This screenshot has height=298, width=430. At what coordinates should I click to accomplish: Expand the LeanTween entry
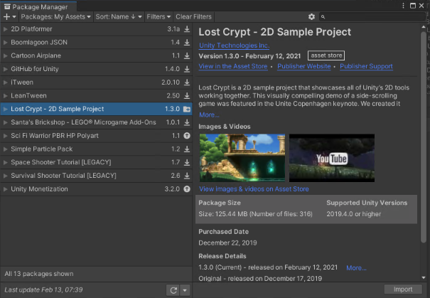coord(5,95)
